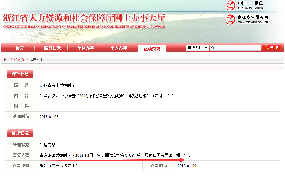Click the 单位办事 navigation item
The height and width of the screenshot is (183, 285).
click(85, 48)
